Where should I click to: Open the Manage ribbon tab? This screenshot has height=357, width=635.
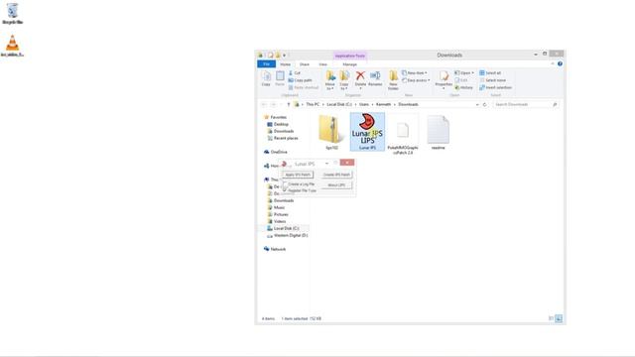[x=350, y=64]
